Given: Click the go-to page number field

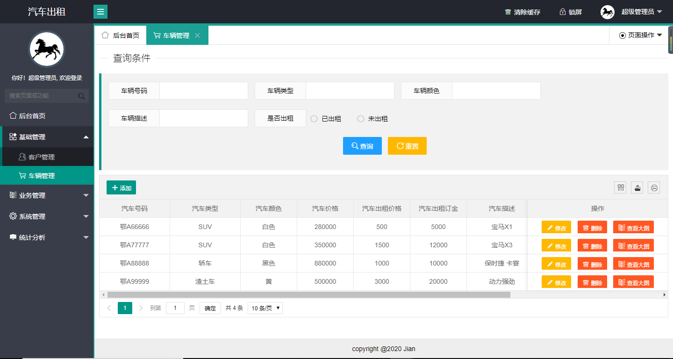Looking at the screenshot, I should coord(175,308).
